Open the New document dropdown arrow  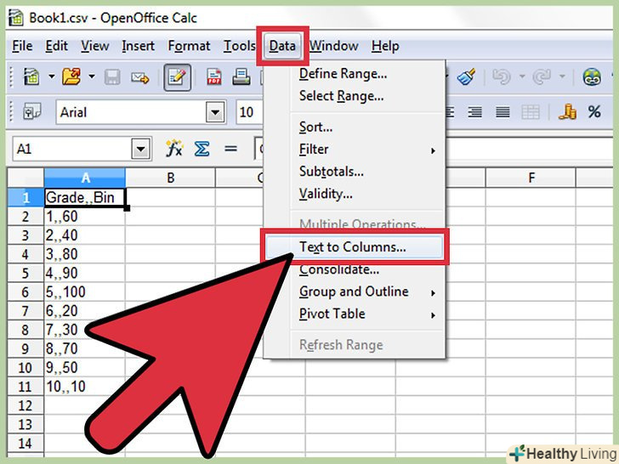coord(52,76)
